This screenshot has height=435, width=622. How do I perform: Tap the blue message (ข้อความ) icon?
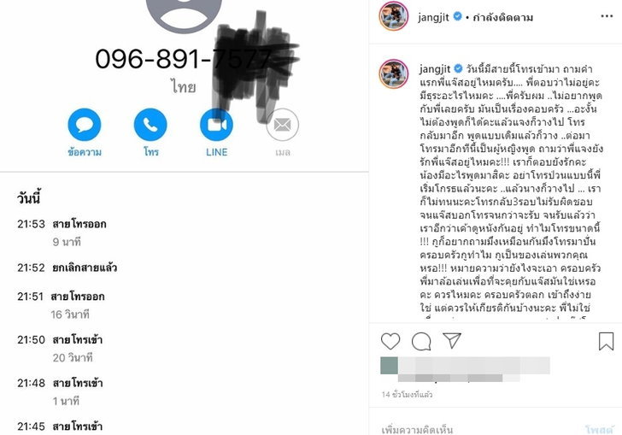click(85, 125)
